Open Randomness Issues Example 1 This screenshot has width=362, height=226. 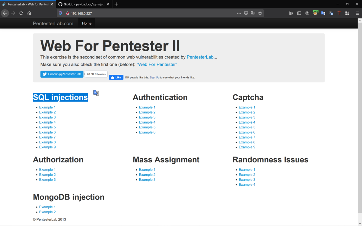pyautogui.click(x=247, y=170)
